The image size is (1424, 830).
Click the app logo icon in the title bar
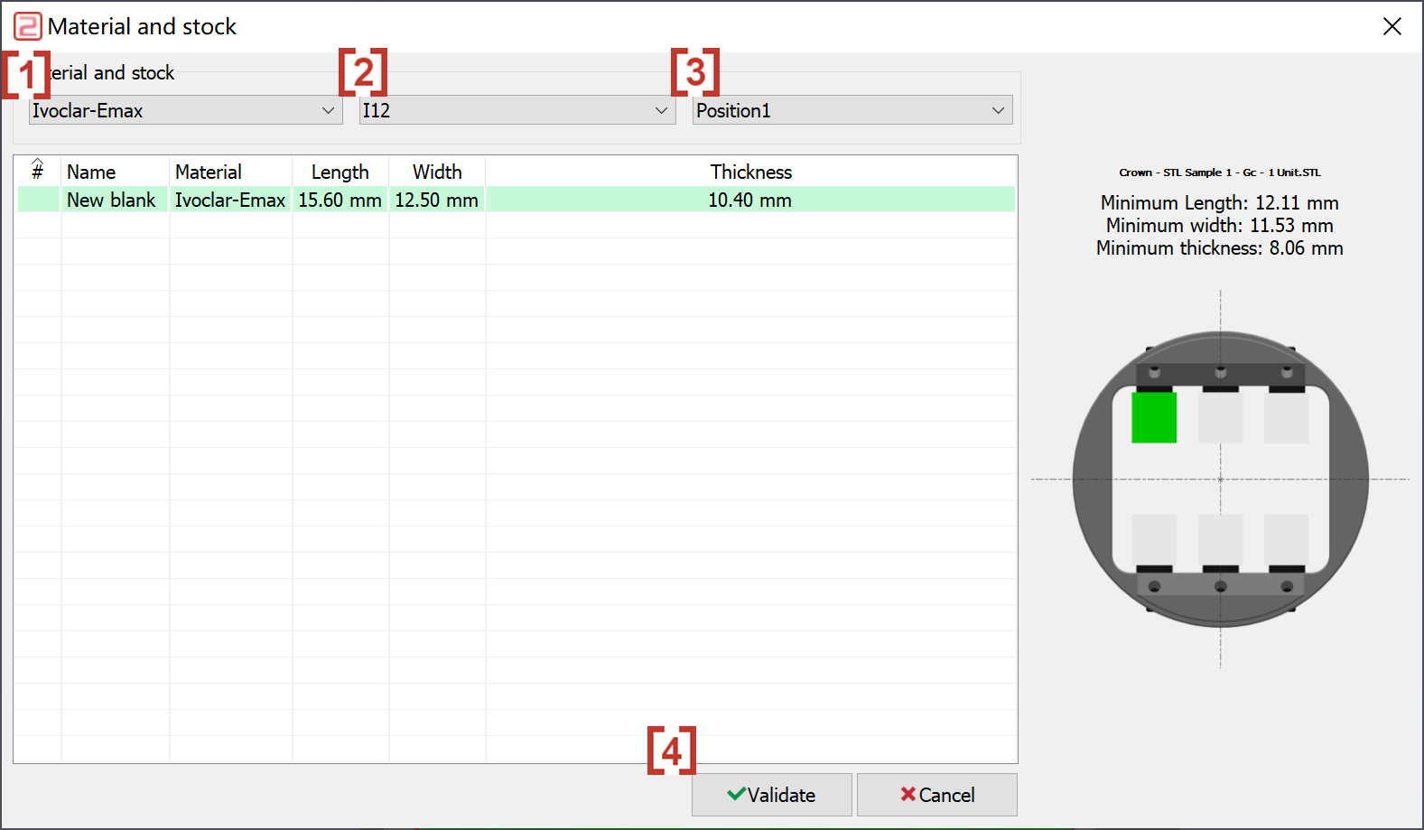(28, 26)
